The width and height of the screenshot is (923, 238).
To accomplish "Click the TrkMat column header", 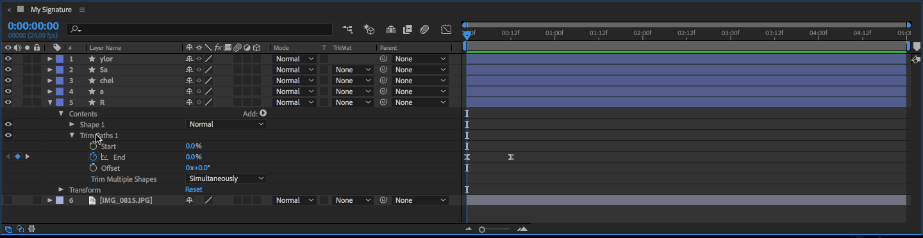I will point(342,48).
